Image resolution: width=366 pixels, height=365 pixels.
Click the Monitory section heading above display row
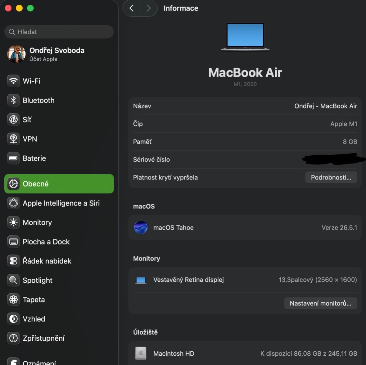[147, 258]
